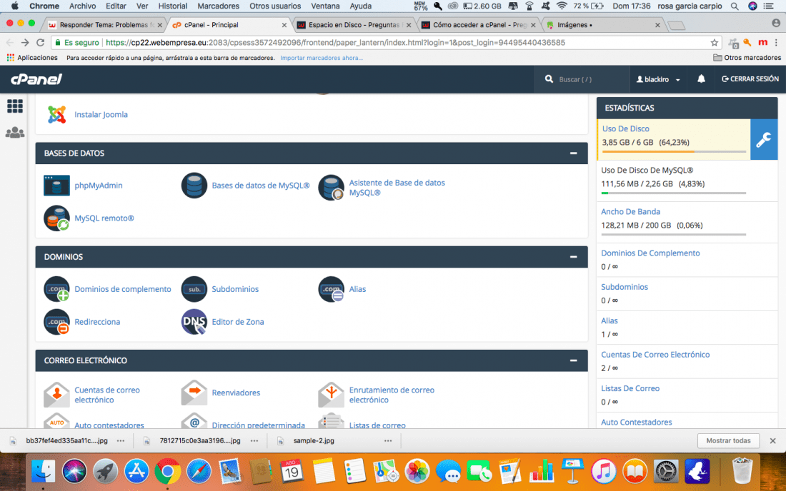Open the DNS Editor de Zona icon
786x491 pixels.
[x=194, y=322]
